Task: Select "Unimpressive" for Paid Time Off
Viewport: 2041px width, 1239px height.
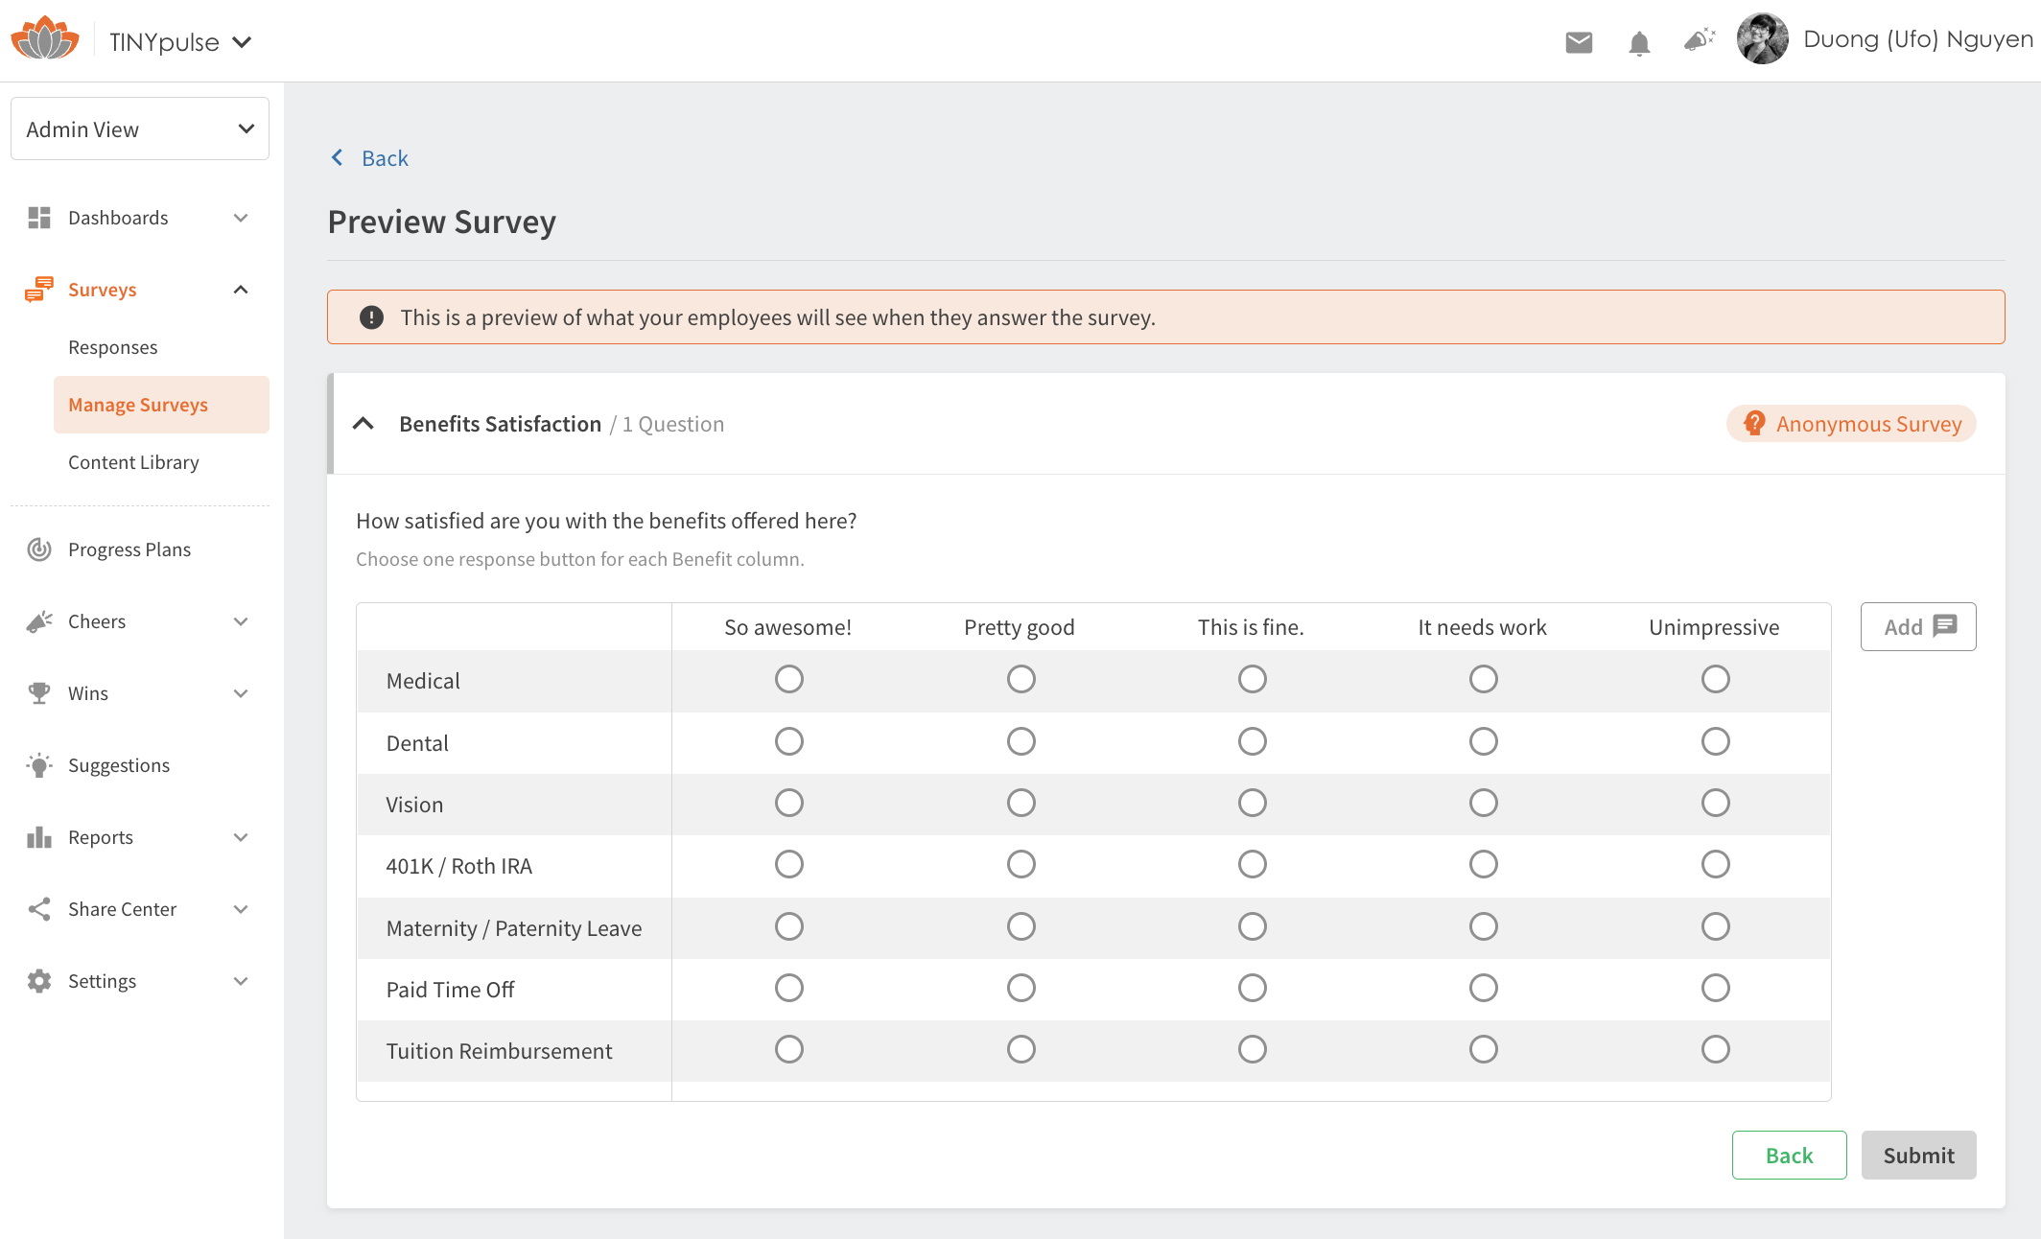Action: [1715, 988]
